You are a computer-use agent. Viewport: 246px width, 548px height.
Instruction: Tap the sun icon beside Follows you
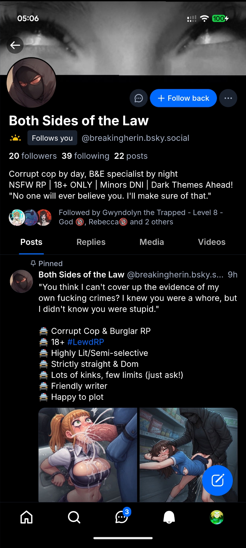[15, 138]
